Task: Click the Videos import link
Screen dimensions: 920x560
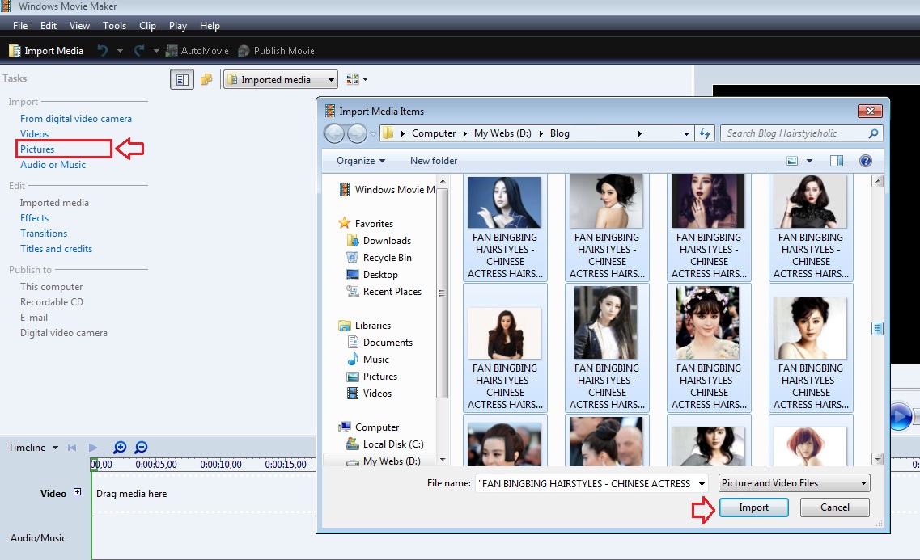Action: (34, 134)
